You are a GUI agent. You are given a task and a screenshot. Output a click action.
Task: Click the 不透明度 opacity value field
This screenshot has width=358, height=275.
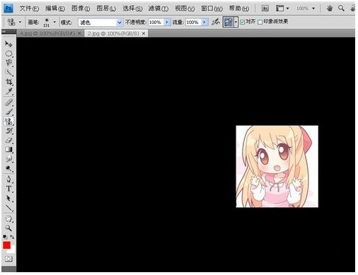[156, 23]
